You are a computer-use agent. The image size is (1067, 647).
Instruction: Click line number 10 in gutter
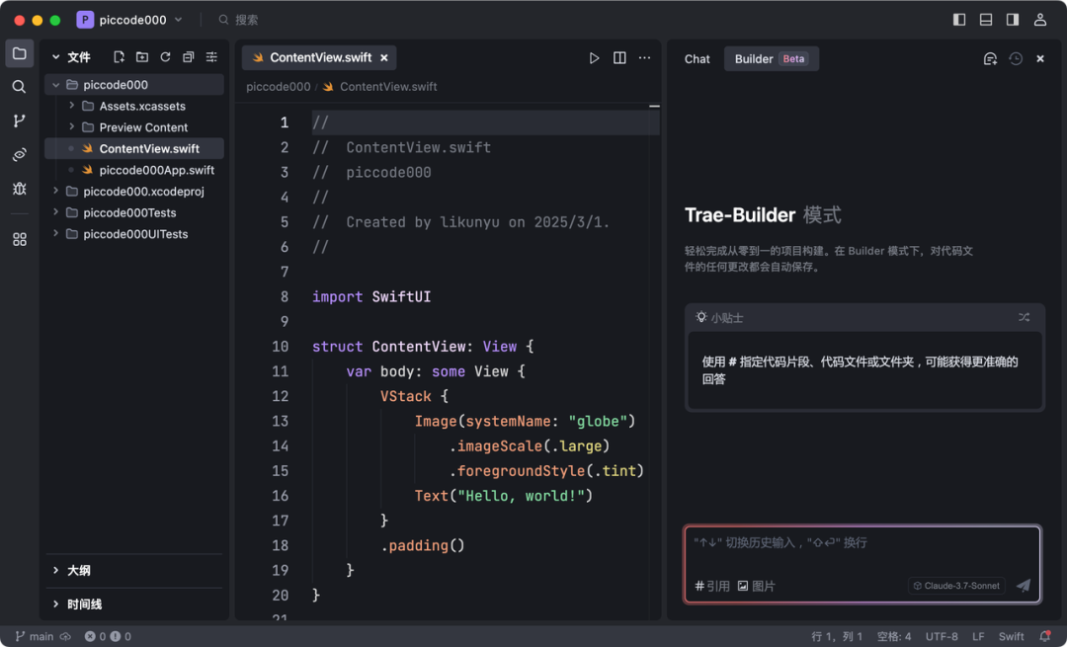pyautogui.click(x=280, y=347)
